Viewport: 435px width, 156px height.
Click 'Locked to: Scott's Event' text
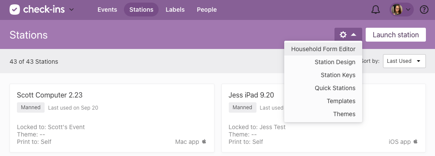pos(51,127)
